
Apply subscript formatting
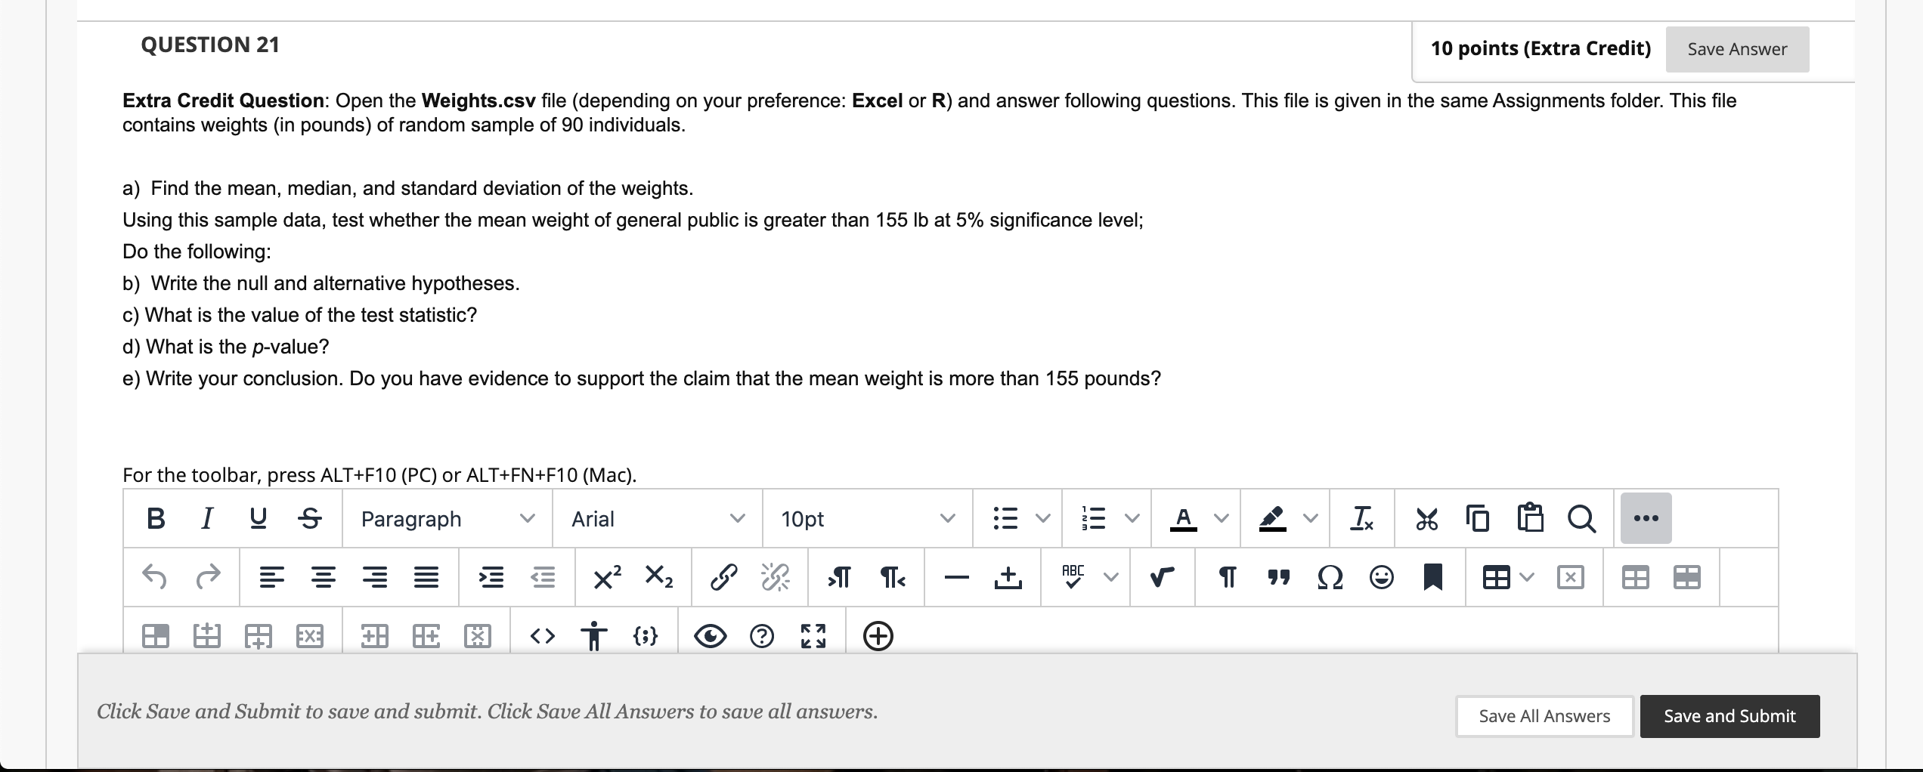pyautogui.click(x=659, y=578)
